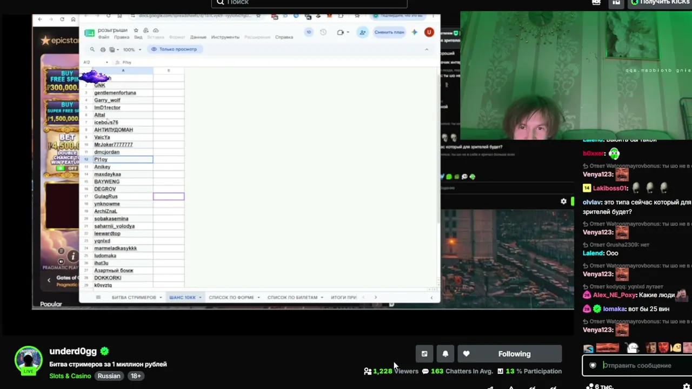Click the chat settings gear above the chat
The height and width of the screenshot is (389, 692).
pos(563,201)
